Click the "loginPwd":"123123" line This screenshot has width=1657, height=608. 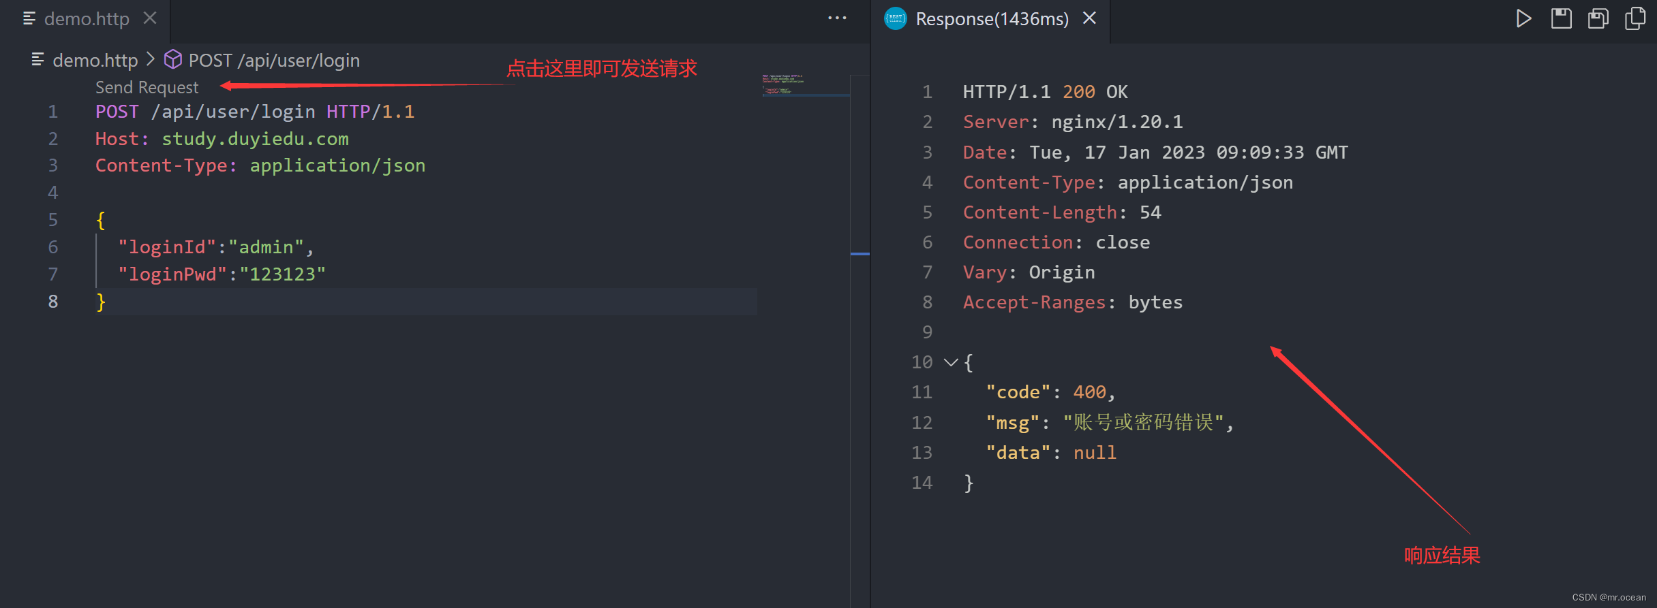point(222,274)
